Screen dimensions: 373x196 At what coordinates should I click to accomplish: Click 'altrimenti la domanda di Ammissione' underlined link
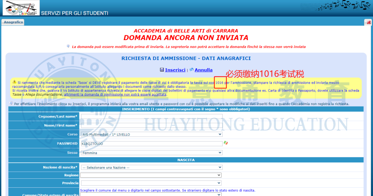click(x=115, y=95)
